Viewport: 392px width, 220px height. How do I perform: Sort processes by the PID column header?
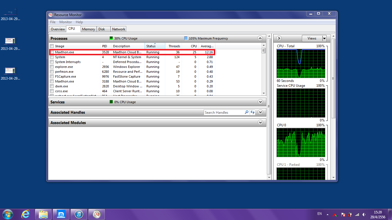pos(106,46)
